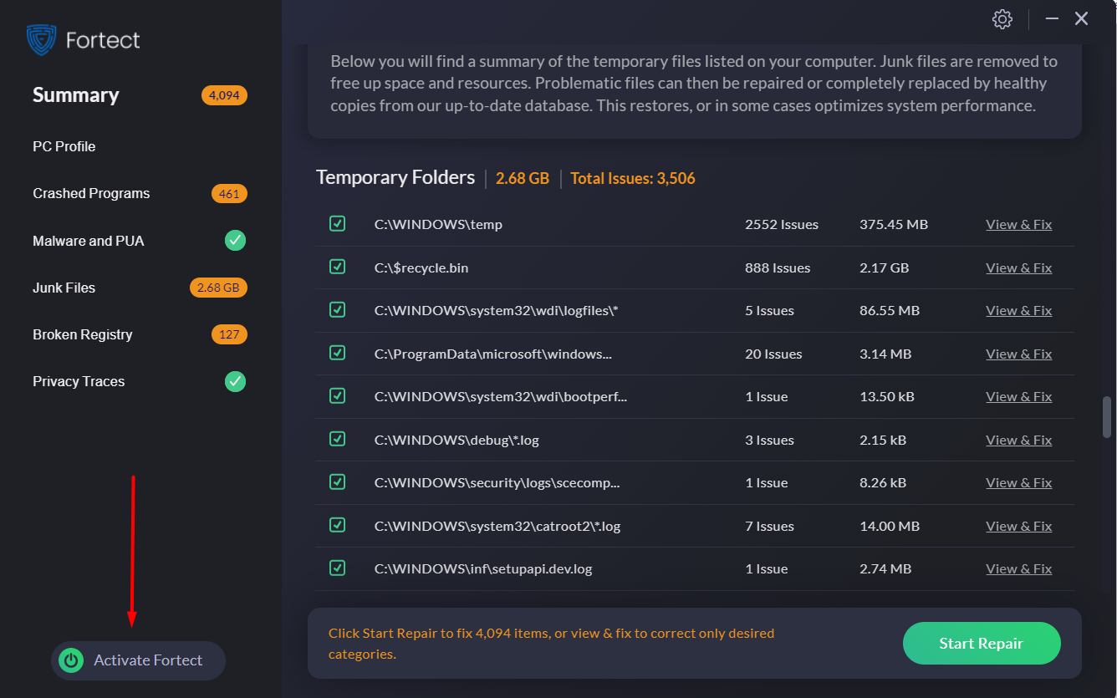Click the vertical scrollbar thumb
1117x698 pixels.
pyautogui.click(x=1107, y=417)
